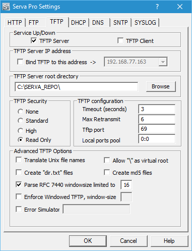Switch to the DHCP tab

click(79, 23)
